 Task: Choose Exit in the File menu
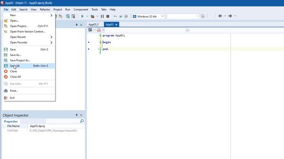point(29,98)
